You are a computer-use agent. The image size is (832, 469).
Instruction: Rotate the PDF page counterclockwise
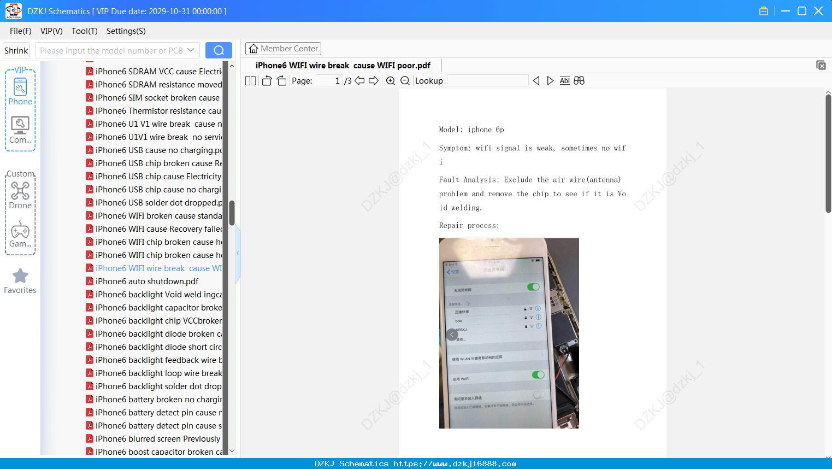pyautogui.click(x=267, y=81)
